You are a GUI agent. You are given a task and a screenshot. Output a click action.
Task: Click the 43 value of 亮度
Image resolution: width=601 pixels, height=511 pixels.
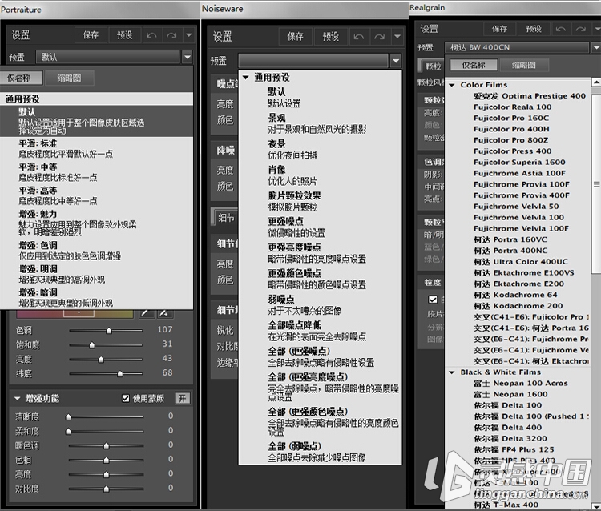[167, 359]
